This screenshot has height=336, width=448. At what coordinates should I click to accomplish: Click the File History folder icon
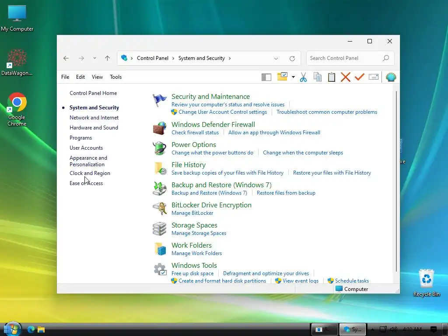[160, 168]
